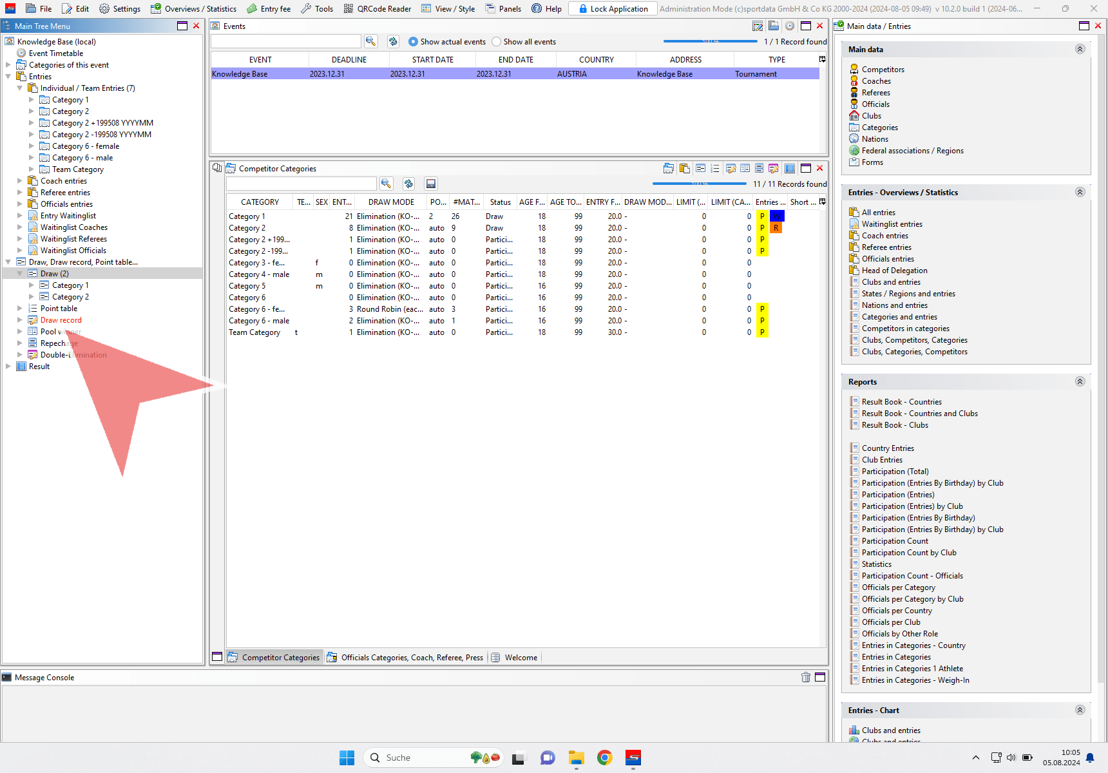Expand the Coach entries tree node
Image resolution: width=1108 pixels, height=773 pixels.
[x=20, y=181]
